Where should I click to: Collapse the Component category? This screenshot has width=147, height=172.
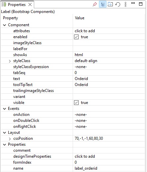(4, 25)
